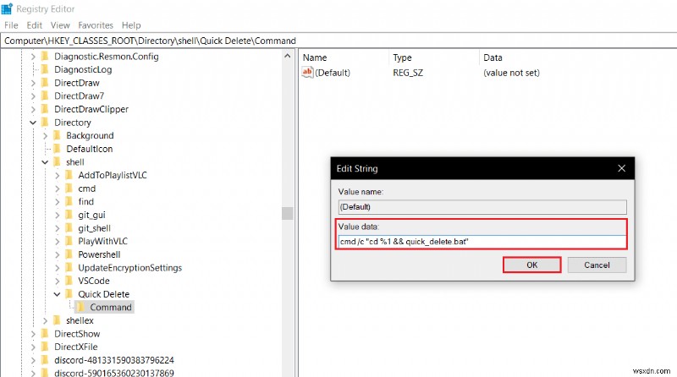Expand the DirectDrawClipper key

[x=33, y=109]
